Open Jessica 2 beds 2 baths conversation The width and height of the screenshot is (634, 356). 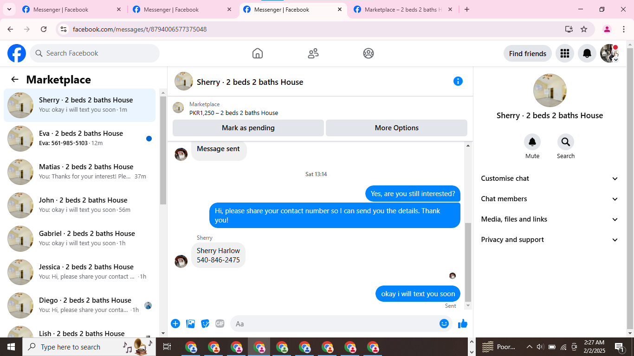pyautogui.click(x=80, y=272)
